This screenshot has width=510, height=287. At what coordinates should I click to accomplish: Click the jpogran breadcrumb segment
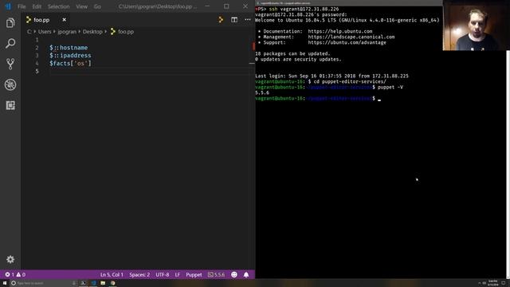[x=67, y=32]
